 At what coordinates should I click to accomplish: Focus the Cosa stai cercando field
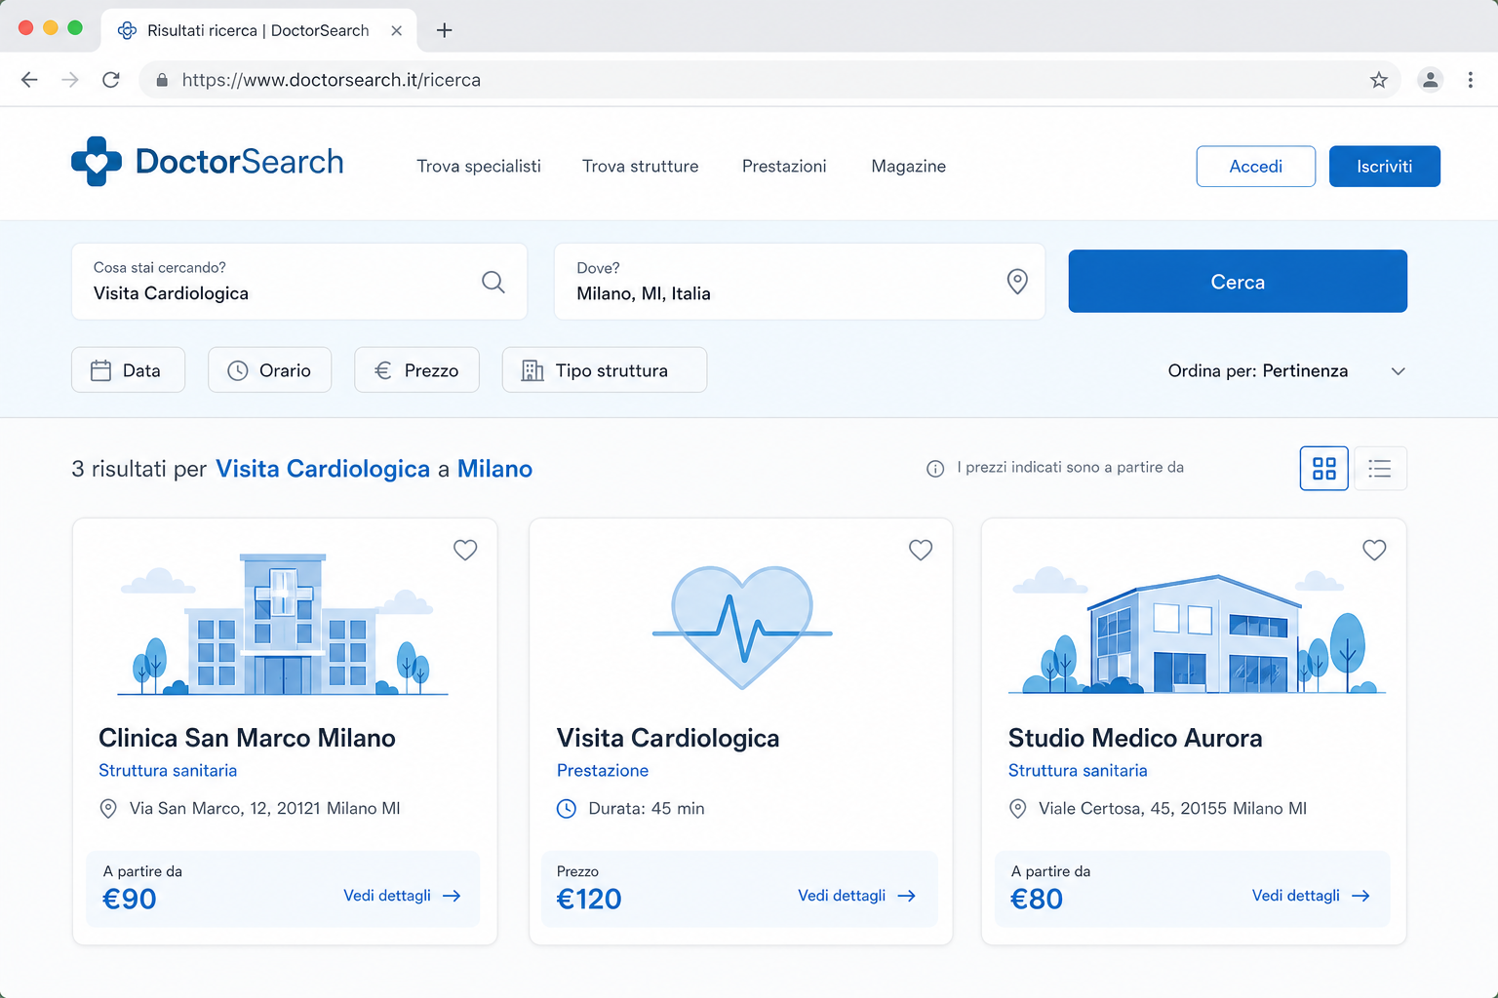pos(299,282)
